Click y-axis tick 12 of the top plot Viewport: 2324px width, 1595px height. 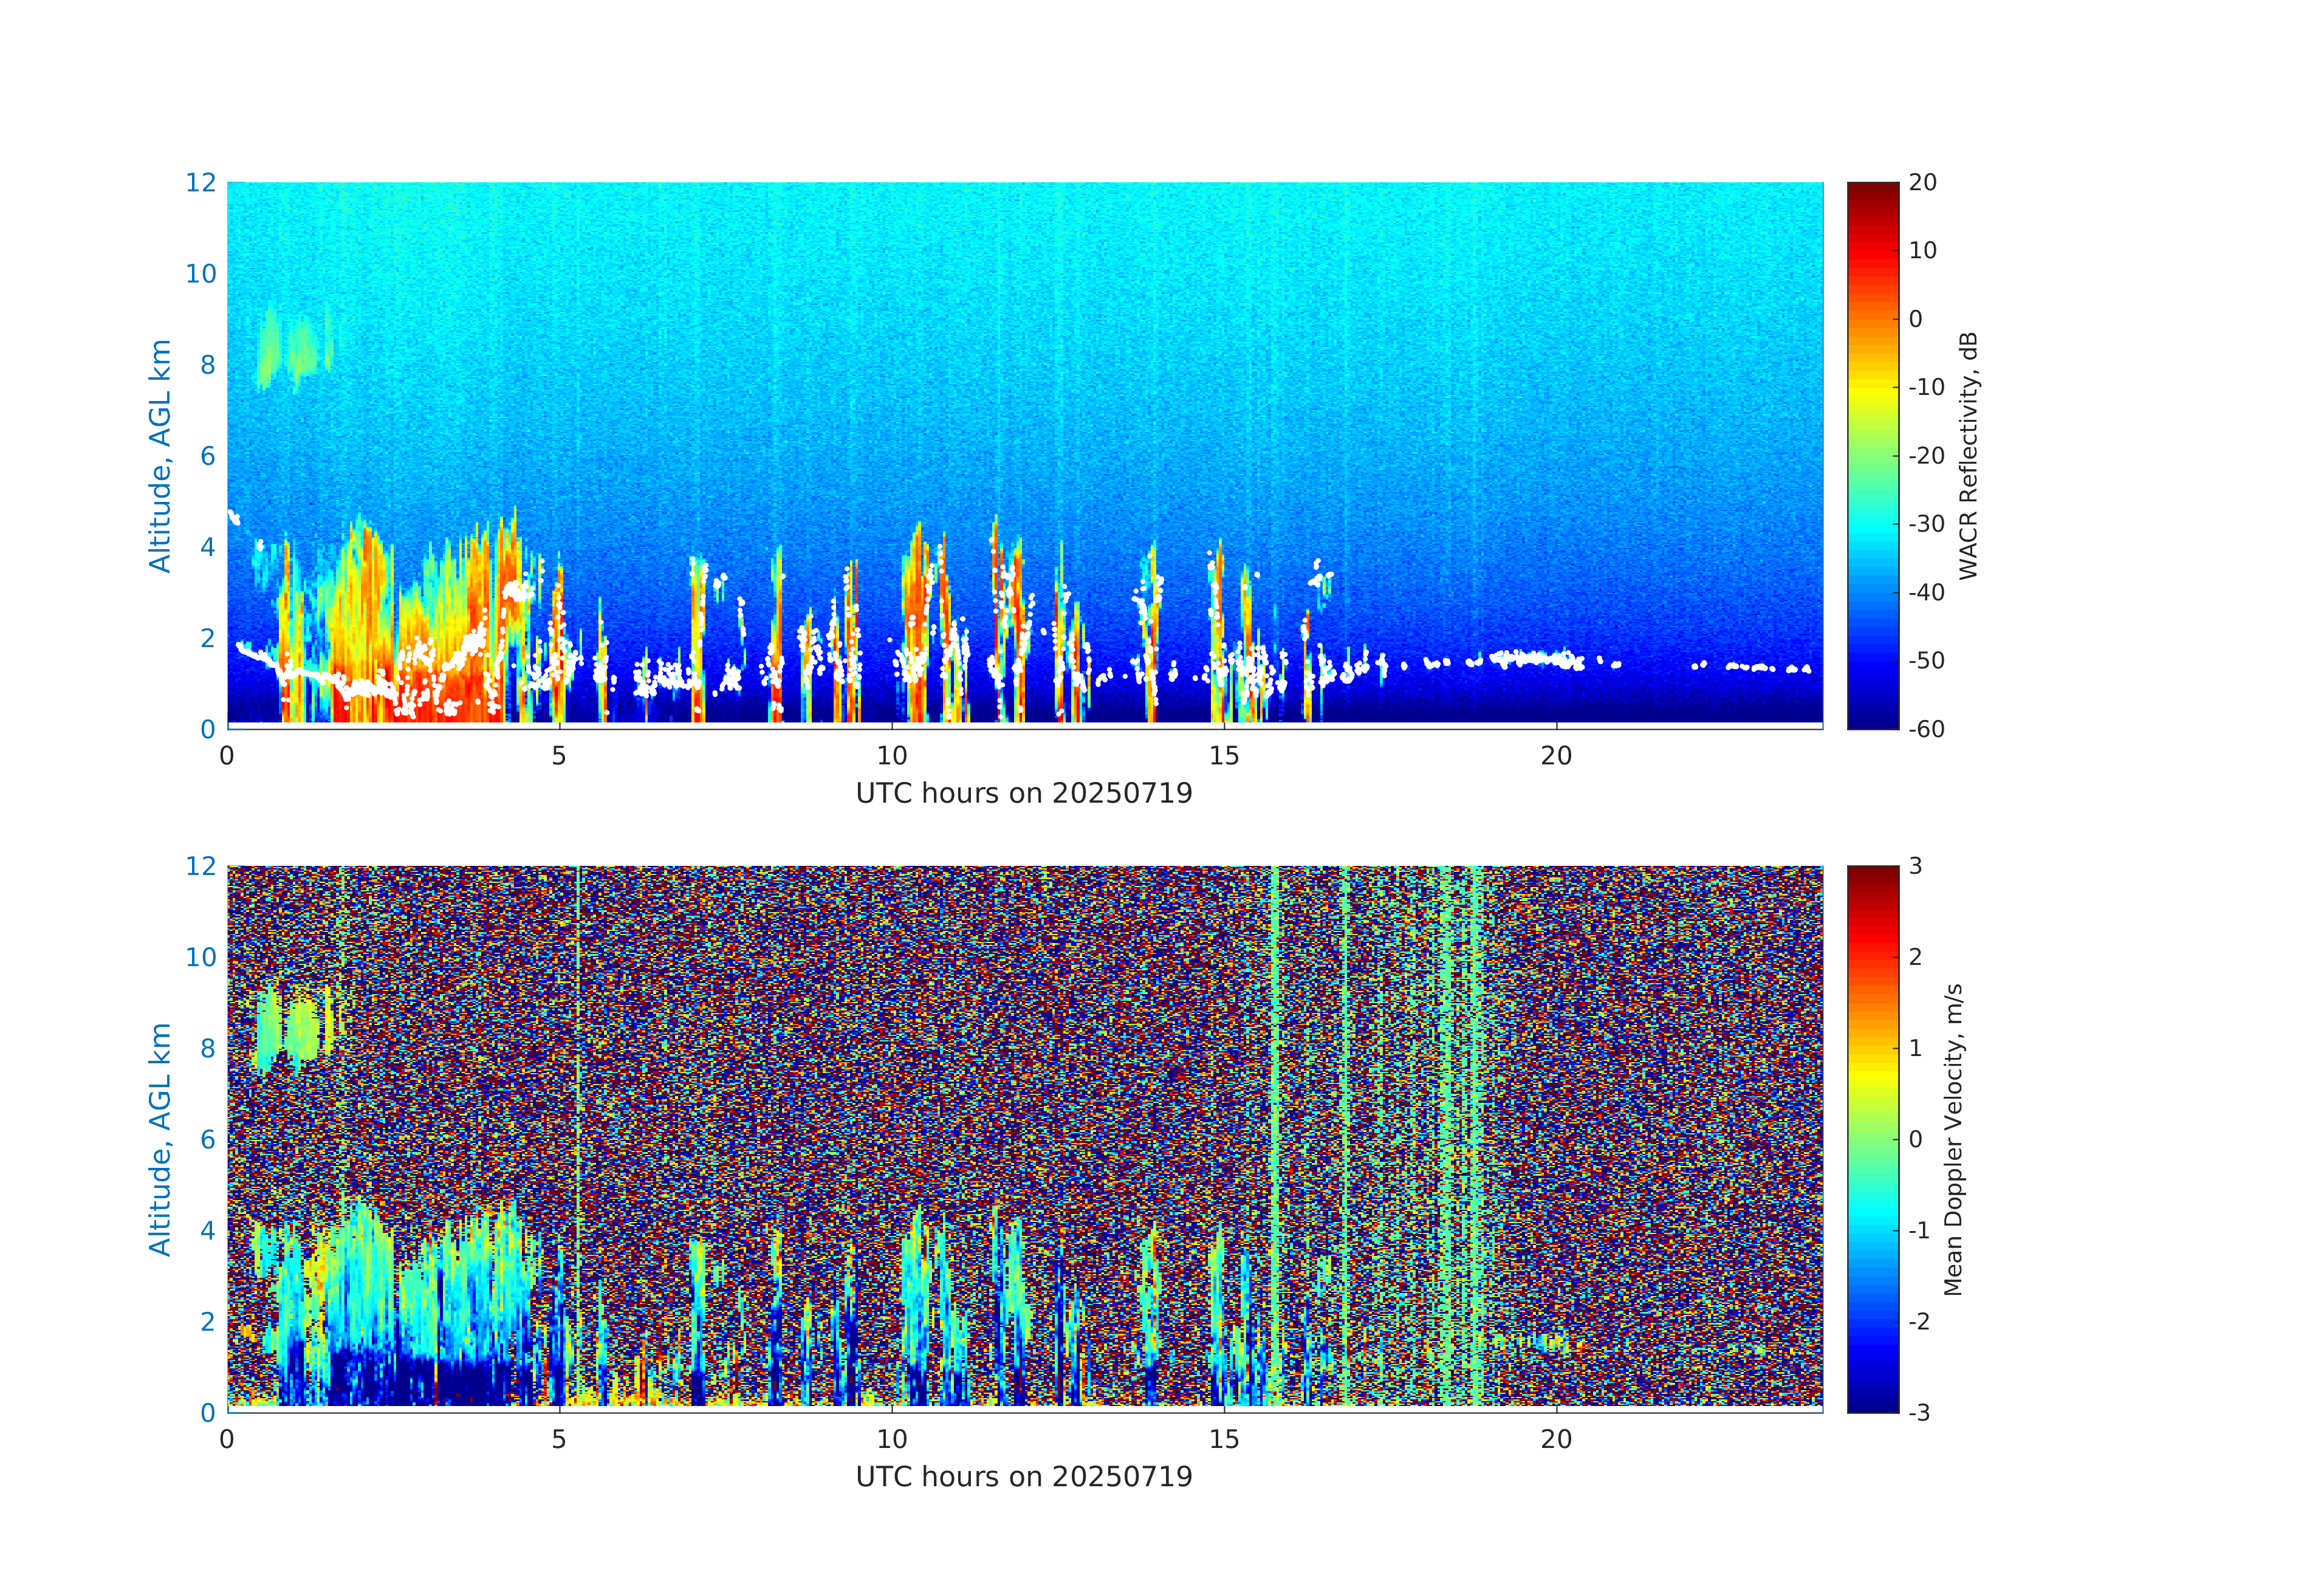click(200, 182)
